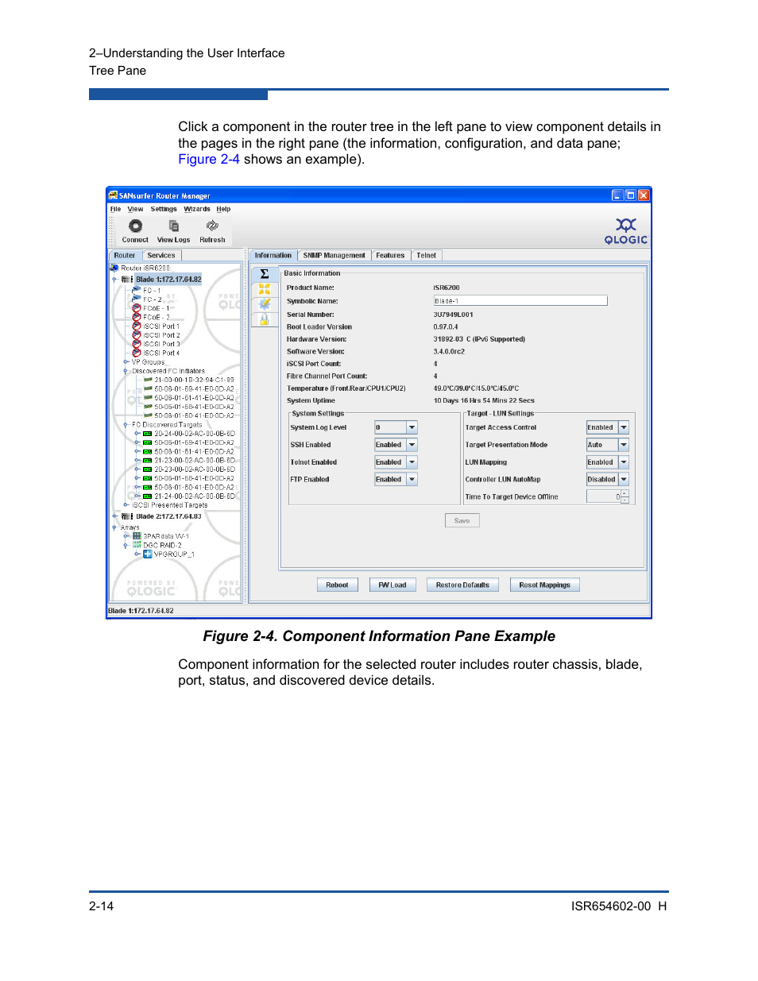Open the Help menu
The width and height of the screenshot is (758, 981).
click(x=223, y=210)
